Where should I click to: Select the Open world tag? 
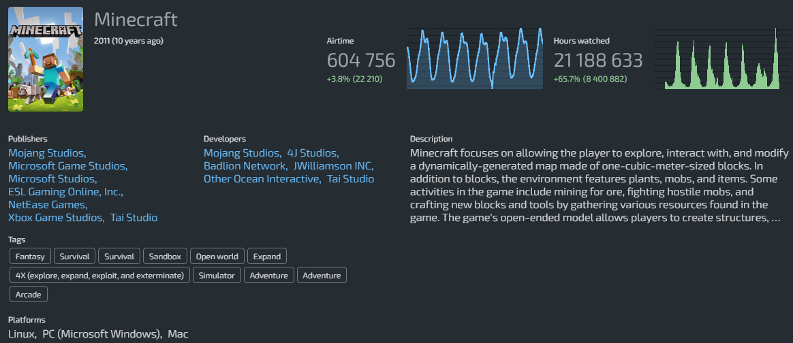pyautogui.click(x=217, y=256)
